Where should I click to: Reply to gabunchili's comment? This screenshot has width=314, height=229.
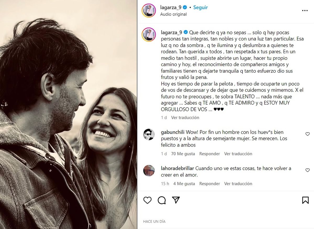coord(209,154)
